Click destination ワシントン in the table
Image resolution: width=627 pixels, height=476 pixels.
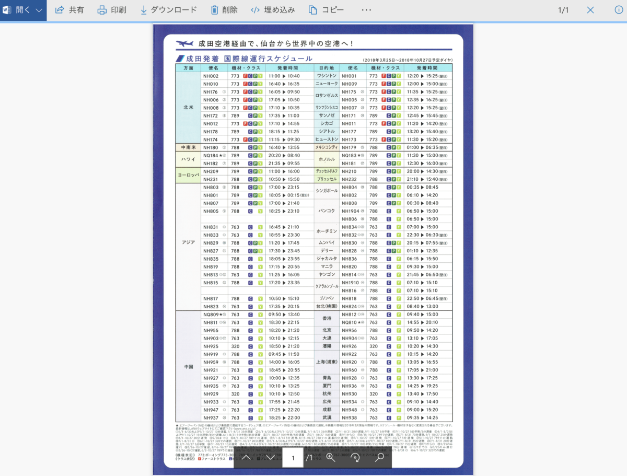(327, 76)
